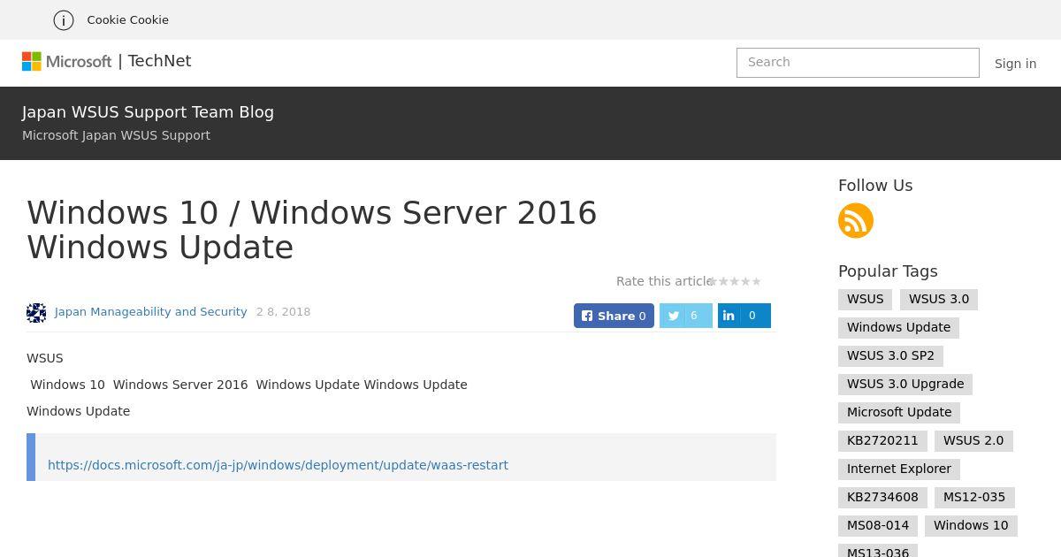Select the MS08-014 tag

tap(878, 525)
